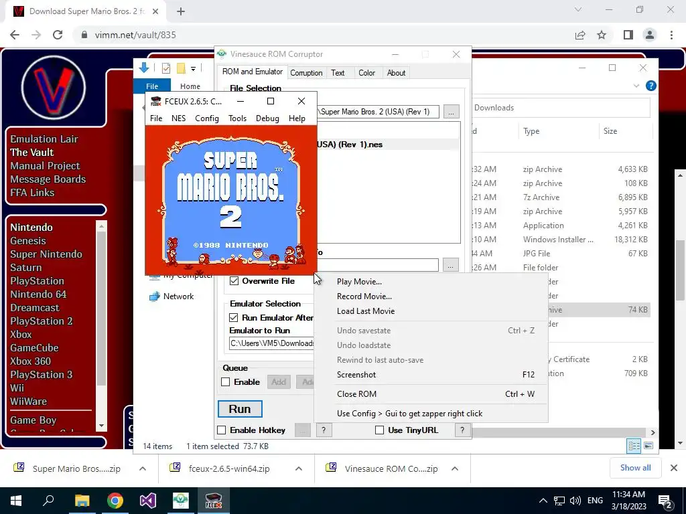Viewport: 686px width, 514px height.
Task: Open the Chrome three-dot menu
Action: 671,35
